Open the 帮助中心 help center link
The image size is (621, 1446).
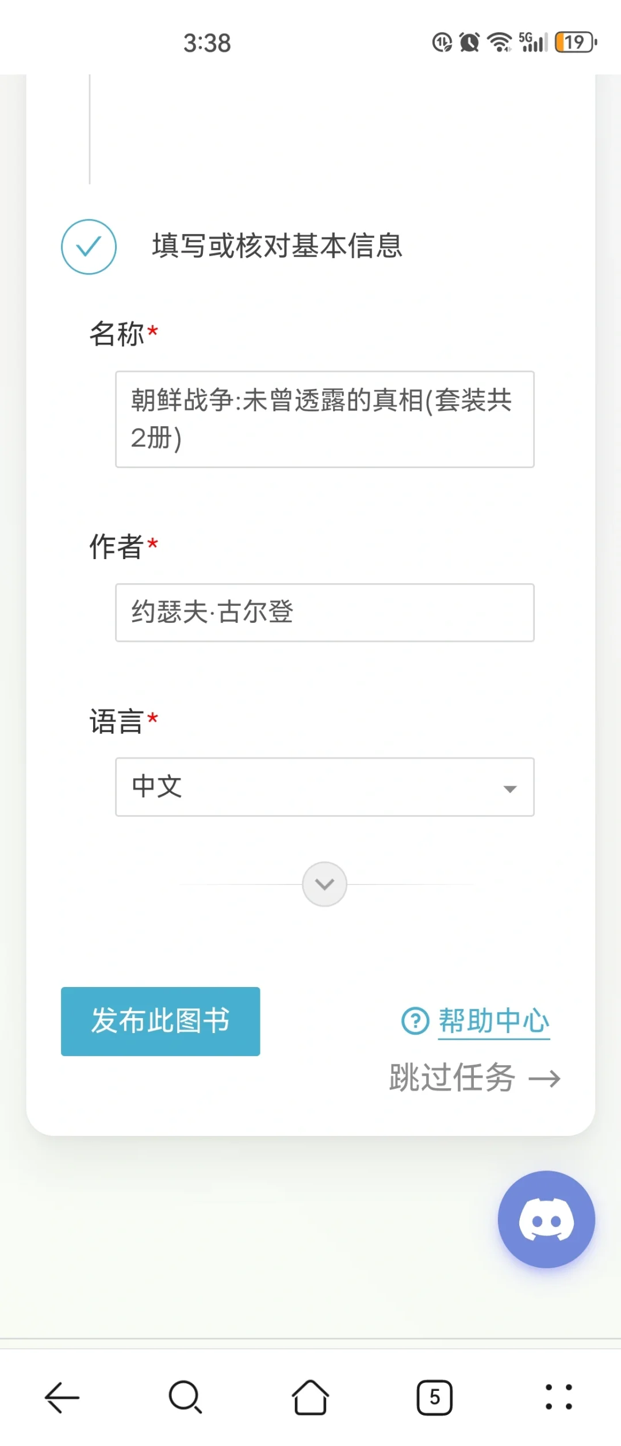[494, 1021]
